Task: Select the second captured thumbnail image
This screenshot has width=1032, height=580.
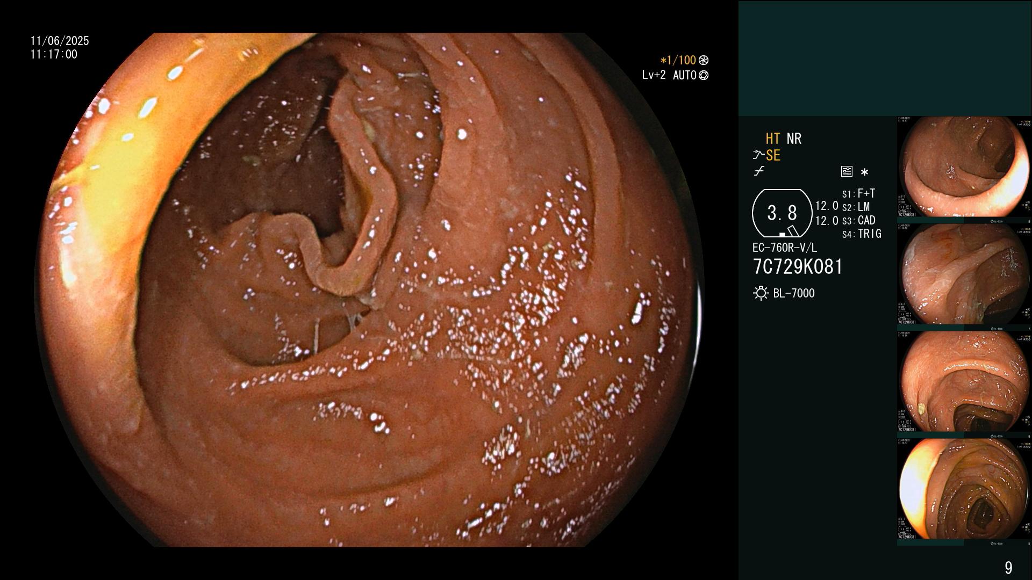Action: [964, 274]
